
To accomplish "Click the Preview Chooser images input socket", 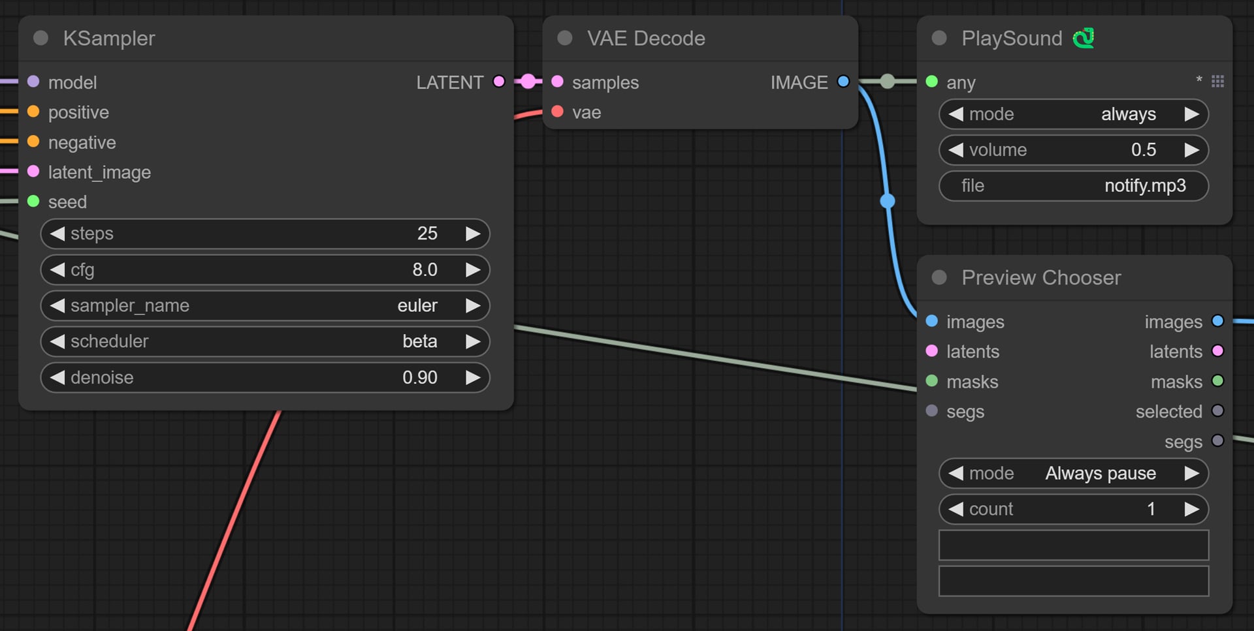I will [x=932, y=321].
